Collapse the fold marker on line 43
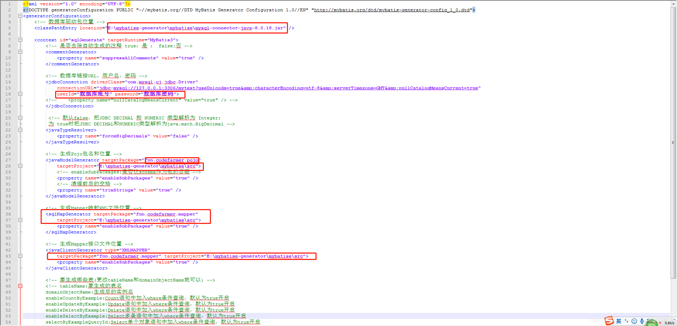This screenshot has width=677, height=326. pyautogui.click(x=20, y=256)
